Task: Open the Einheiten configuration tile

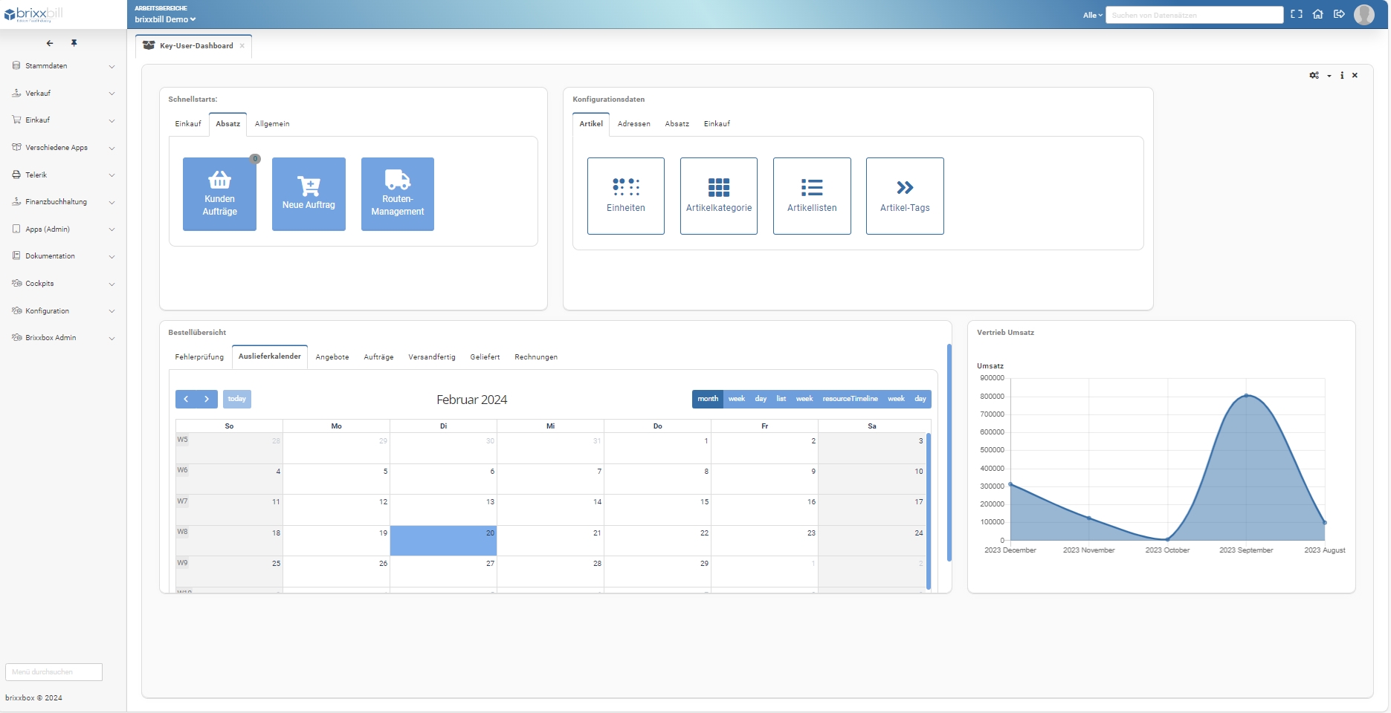Action: [626, 196]
